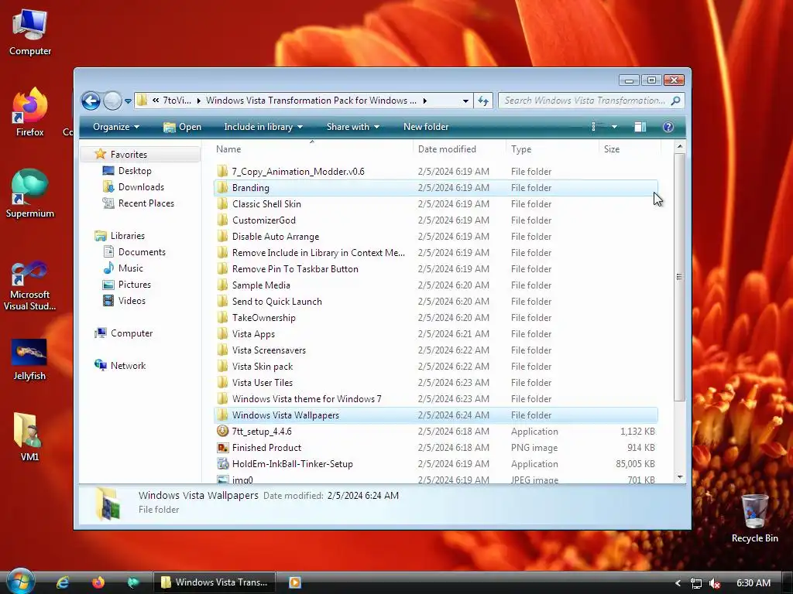The width and height of the screenshot is (793, 594).
Task: Show hidden tray icons arrow
Action: click(x=678, y=583)
